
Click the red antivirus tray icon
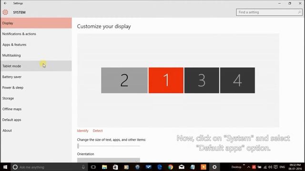coord(254,167)
